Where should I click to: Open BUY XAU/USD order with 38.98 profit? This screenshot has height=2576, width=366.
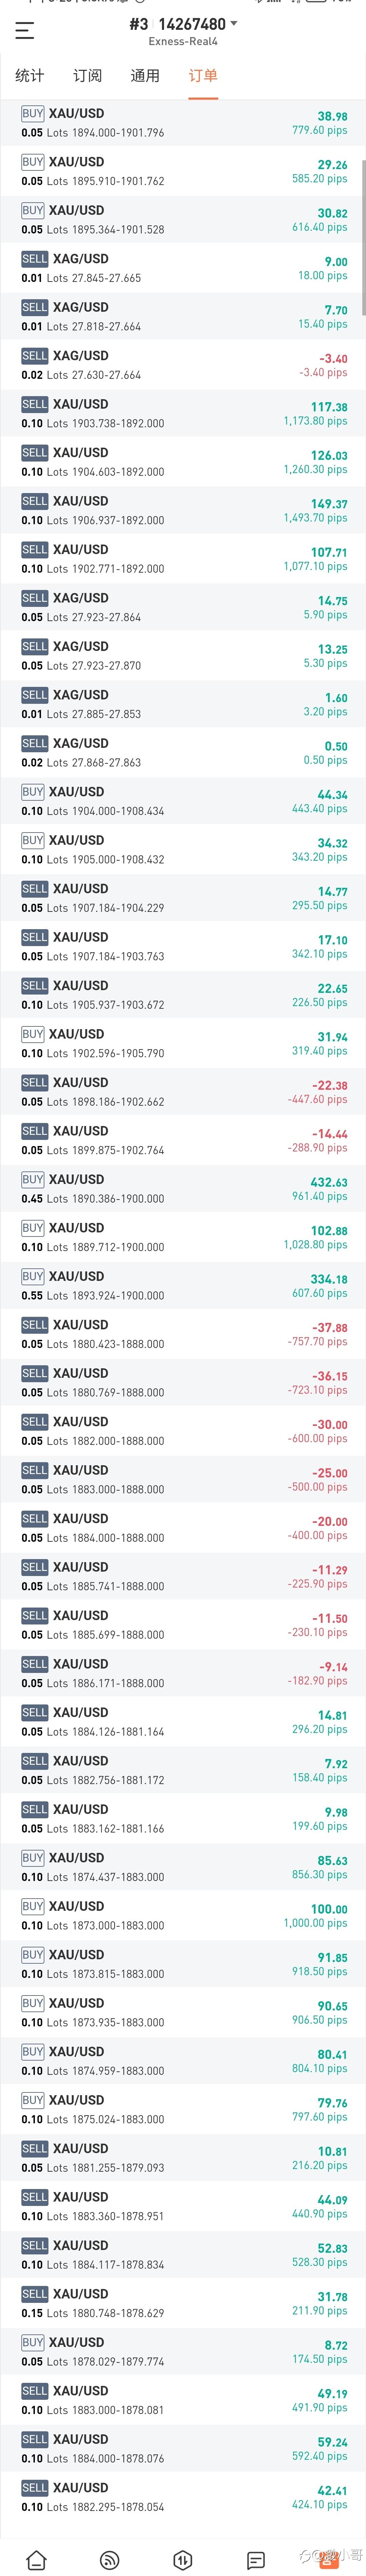(183, 123)
